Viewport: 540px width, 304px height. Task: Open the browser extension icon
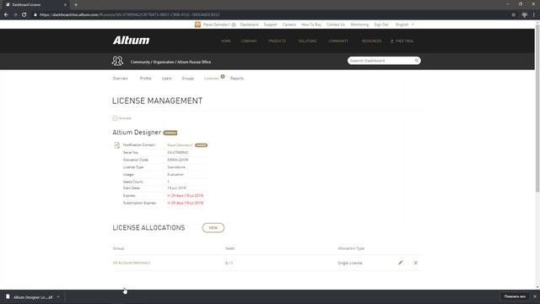[x=525, y=15]
